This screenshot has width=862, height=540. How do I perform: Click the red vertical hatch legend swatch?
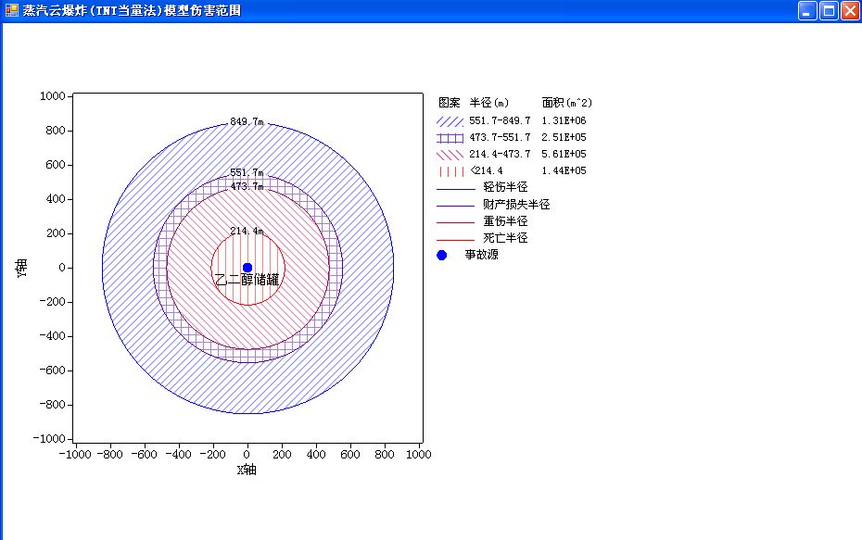450,171
